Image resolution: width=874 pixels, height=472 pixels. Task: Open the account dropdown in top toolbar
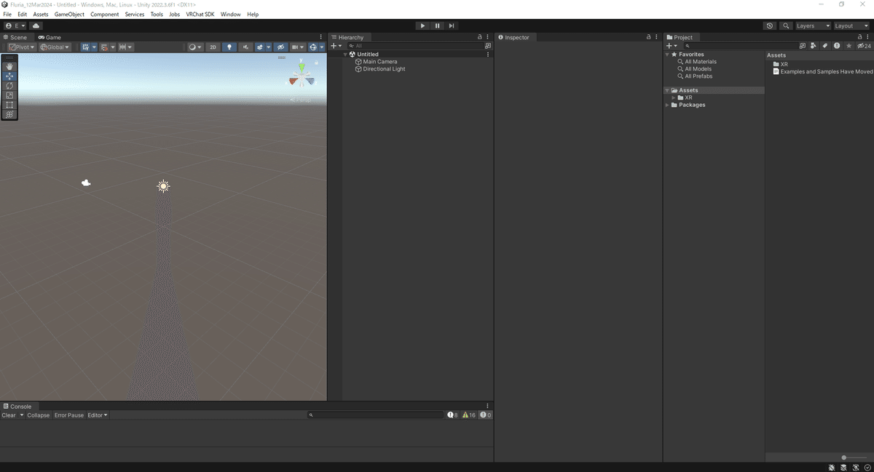tap(15, 25)
